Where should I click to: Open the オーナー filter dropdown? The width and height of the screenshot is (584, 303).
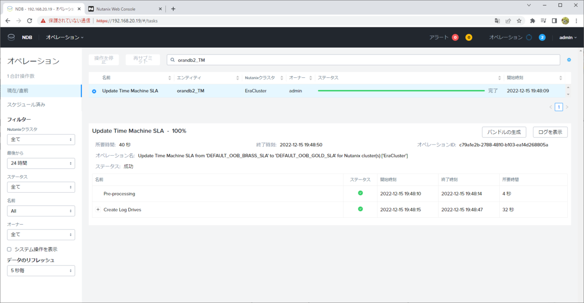click(x=41, y=234)
